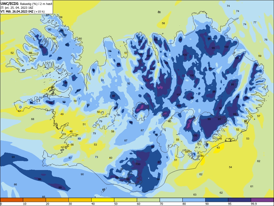Click the map value '82' in the west
Screen dimensions: 274x206
23,70
